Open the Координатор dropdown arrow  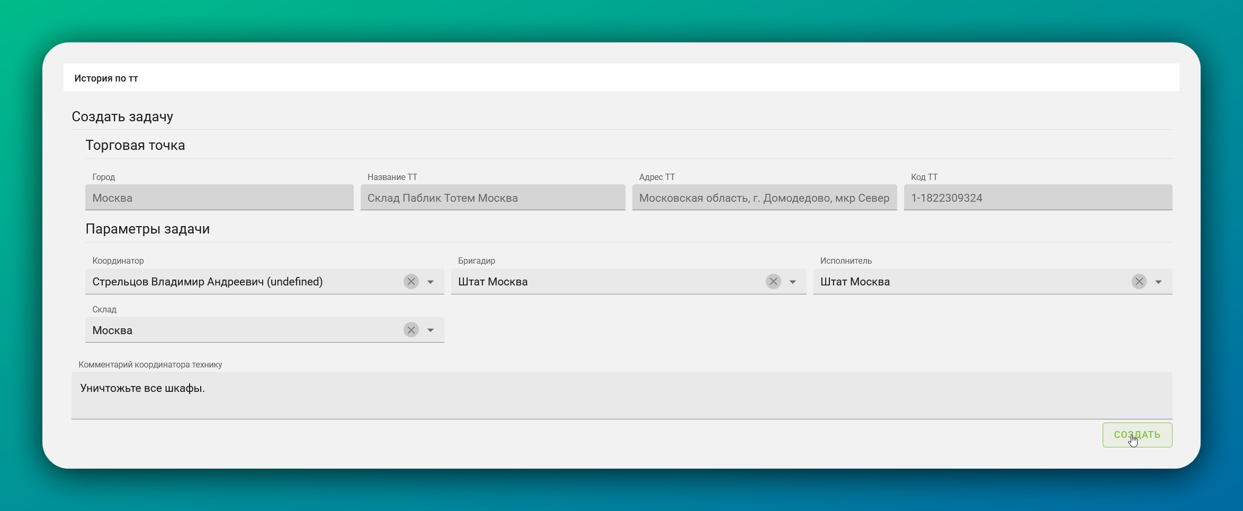(431, 282)
